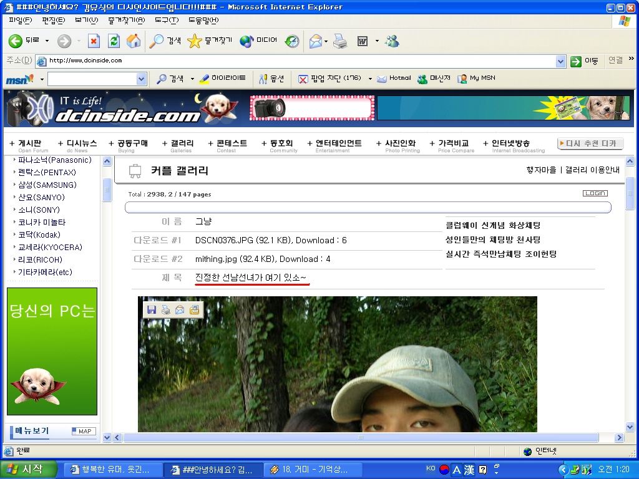Email the picture via image toolbar envelope icon
This screenshot has width=639, height=479.
[x=180, y=310]
